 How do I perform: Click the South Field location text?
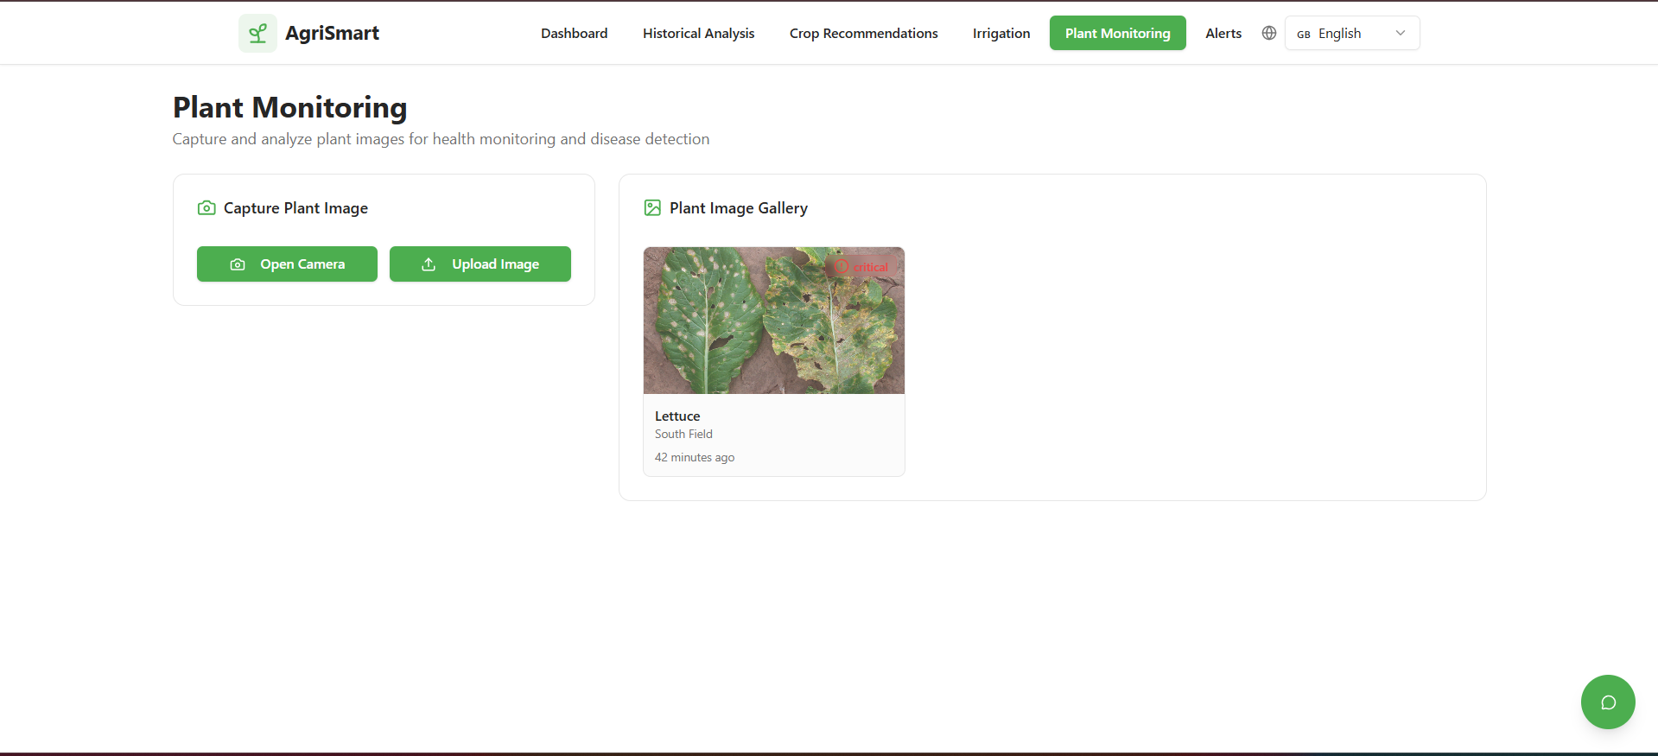(x=683, y=435)
